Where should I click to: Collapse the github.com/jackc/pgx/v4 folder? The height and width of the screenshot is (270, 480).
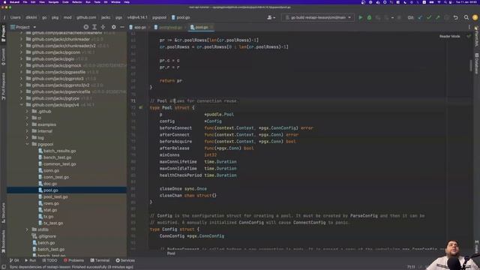coord(22,105)
